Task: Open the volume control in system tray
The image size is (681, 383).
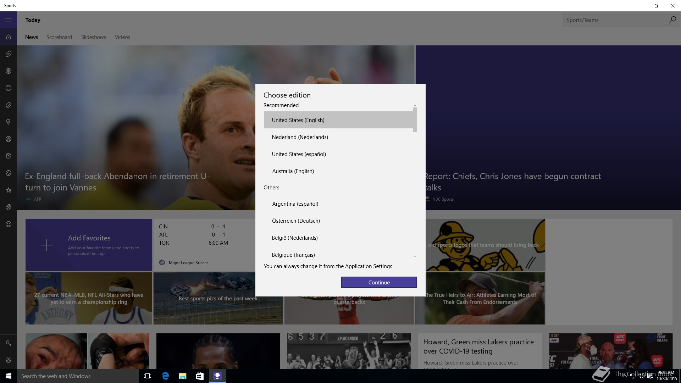Action: click(x=642, y=376)
